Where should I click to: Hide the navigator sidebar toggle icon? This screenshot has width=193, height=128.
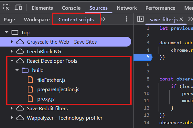tap(140, 19)
